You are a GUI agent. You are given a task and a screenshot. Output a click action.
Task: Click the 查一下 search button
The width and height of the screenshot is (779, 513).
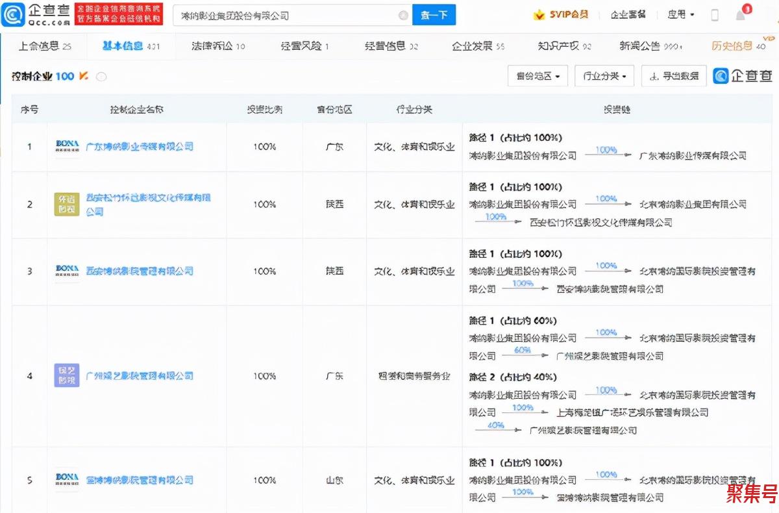click(434, 15)
